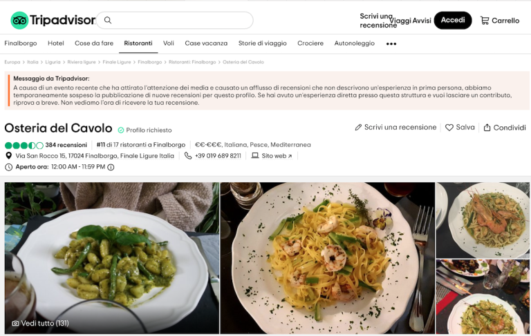531x336 pixels.
Task: Open Sito web external link
Action: 277,156
